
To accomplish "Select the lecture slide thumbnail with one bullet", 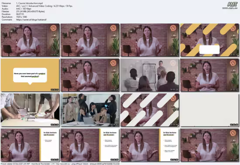I will click(x=30, y=145).
